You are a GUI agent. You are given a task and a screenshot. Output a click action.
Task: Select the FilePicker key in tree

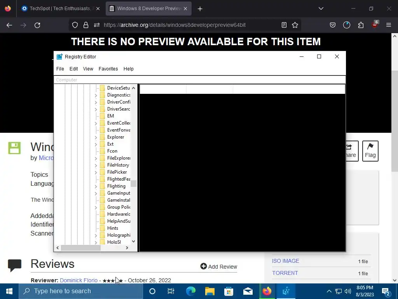[117, 172]
